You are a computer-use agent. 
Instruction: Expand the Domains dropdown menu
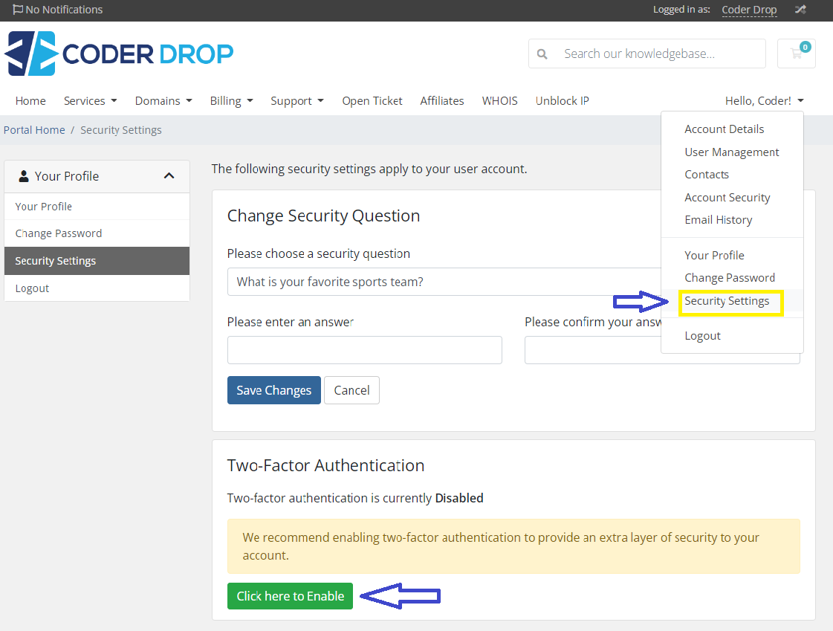tap(163, 101)
